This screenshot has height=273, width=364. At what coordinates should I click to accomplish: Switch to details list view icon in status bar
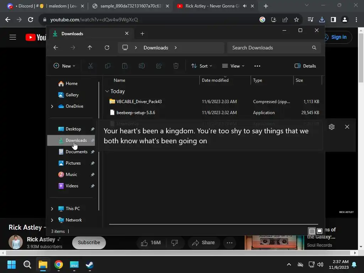[312, 231]
